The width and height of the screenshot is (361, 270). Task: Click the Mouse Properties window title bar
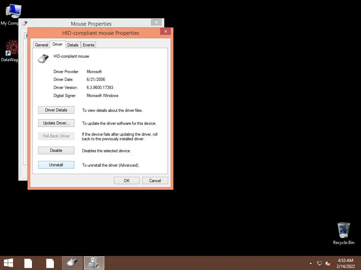(91, 24)
